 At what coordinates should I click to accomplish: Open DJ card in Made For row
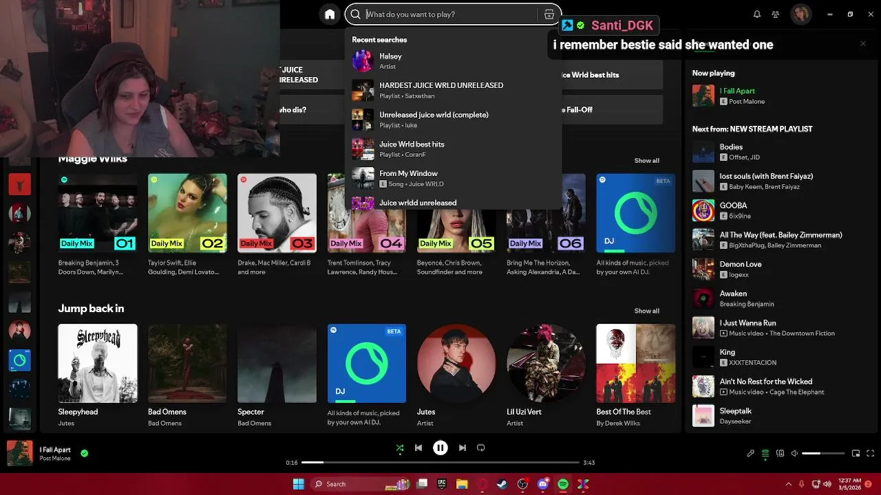click(635, 225)
